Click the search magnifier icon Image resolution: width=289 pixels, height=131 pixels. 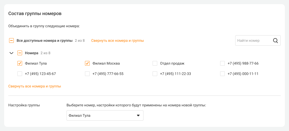click(x=275, y=40)
